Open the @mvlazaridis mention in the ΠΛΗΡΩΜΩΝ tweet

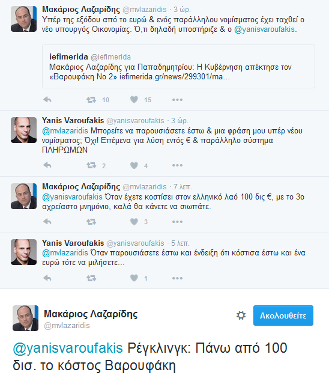coord(65,131)
